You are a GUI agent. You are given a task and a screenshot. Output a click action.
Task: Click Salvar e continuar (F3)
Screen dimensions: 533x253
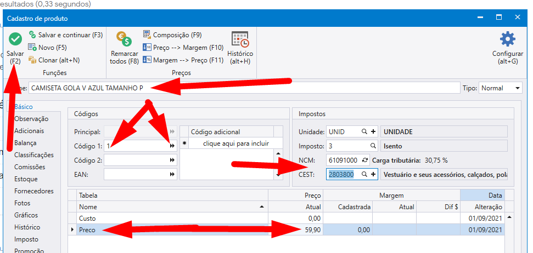pos(65,34)
